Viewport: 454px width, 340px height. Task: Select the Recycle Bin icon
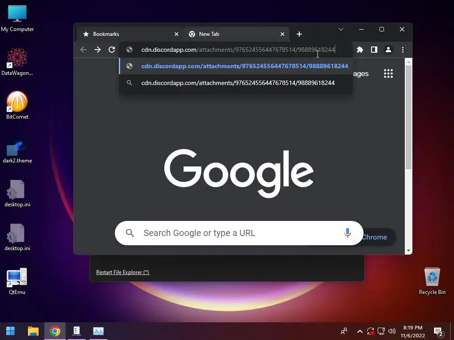click(x=432, y=281)
